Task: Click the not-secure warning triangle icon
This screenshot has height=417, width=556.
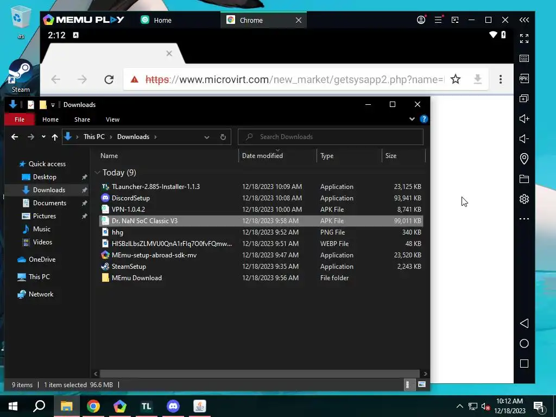Action: point(135,79)
